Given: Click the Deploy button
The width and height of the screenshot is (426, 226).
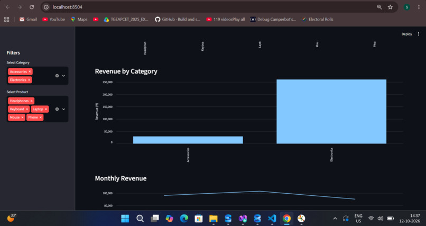Looking at the screenshot, I should 407,34.
